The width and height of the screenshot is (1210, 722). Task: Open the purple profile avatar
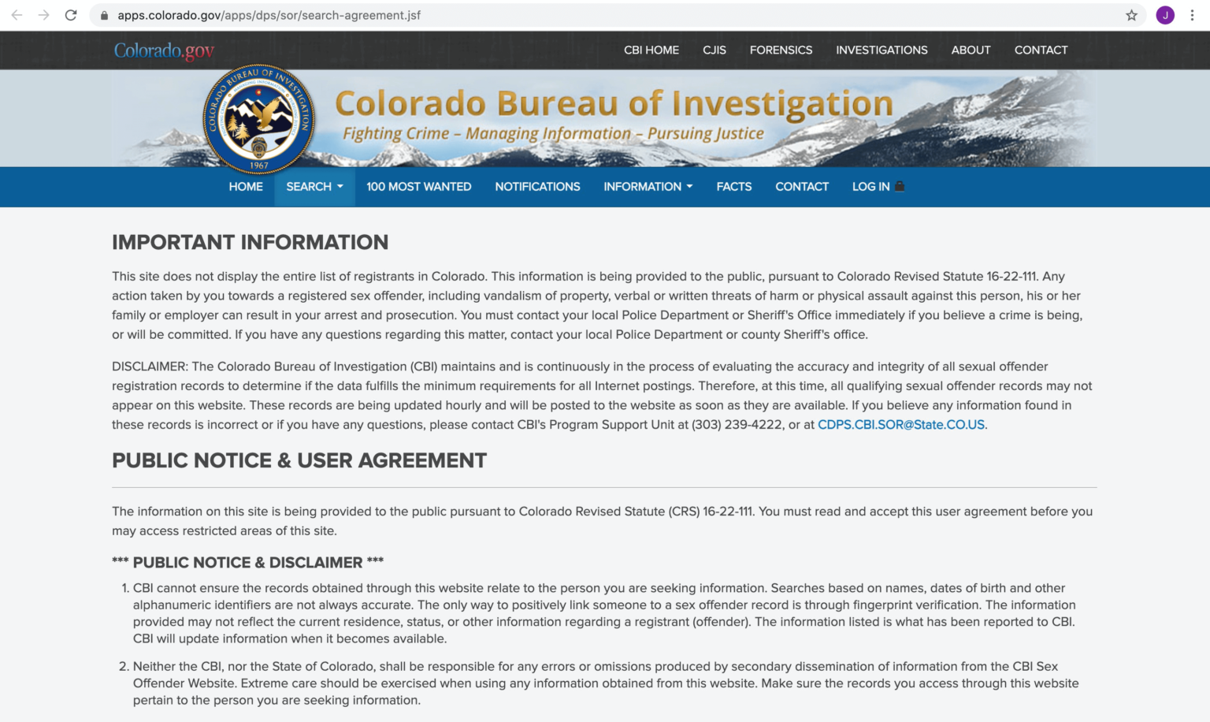point(1165,15)
